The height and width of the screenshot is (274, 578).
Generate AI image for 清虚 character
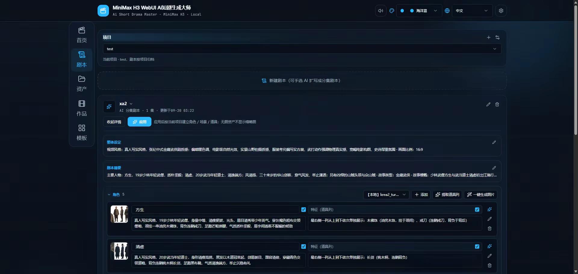pyautogui.click(x=489, y=246)
